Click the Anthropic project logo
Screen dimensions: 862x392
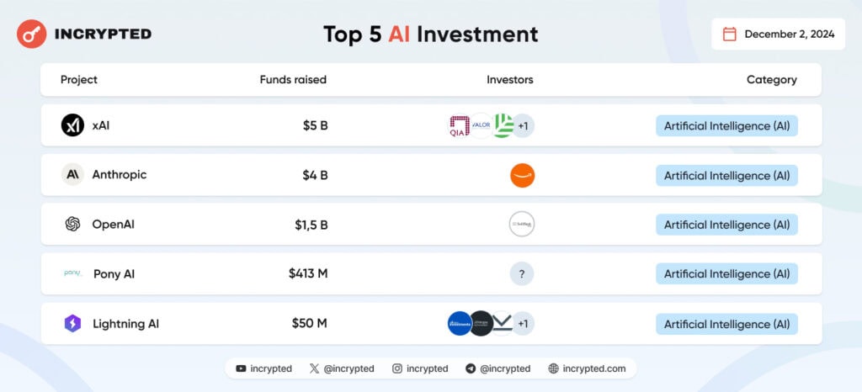click(x=72, y=175)
